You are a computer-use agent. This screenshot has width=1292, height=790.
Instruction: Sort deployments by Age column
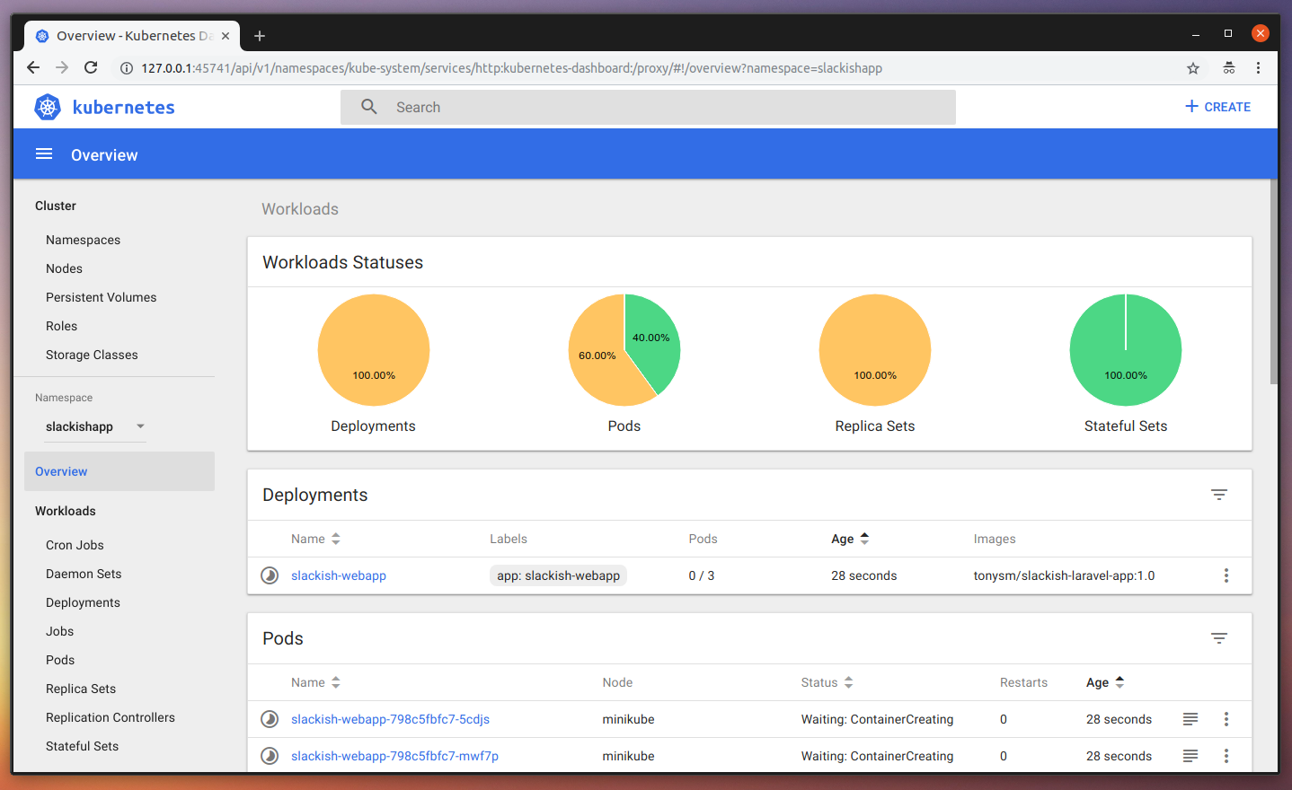850,539
